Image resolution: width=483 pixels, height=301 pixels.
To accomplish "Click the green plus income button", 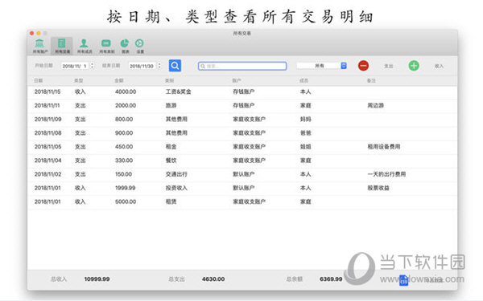I will [414, 66].
